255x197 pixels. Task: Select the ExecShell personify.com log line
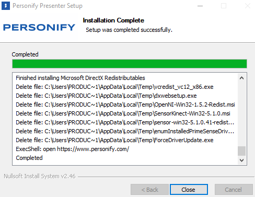pyautogui.click(x=73, y=149)
